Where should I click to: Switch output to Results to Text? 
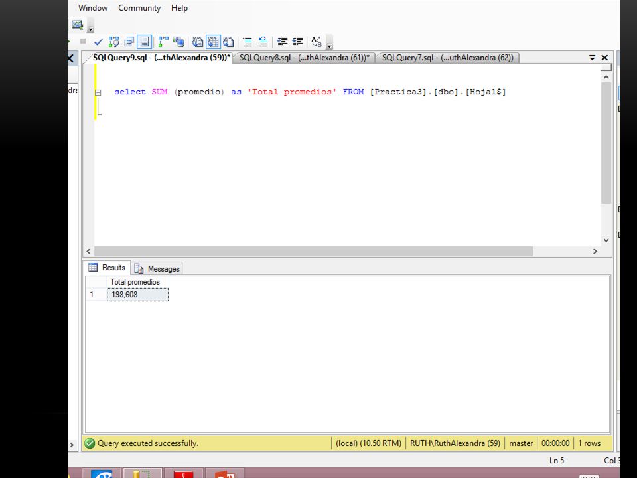(198, 41)
